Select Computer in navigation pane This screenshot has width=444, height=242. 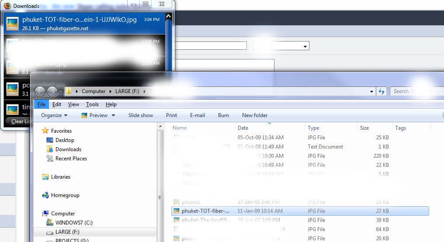pyautogui.click(x=63, y=214)
